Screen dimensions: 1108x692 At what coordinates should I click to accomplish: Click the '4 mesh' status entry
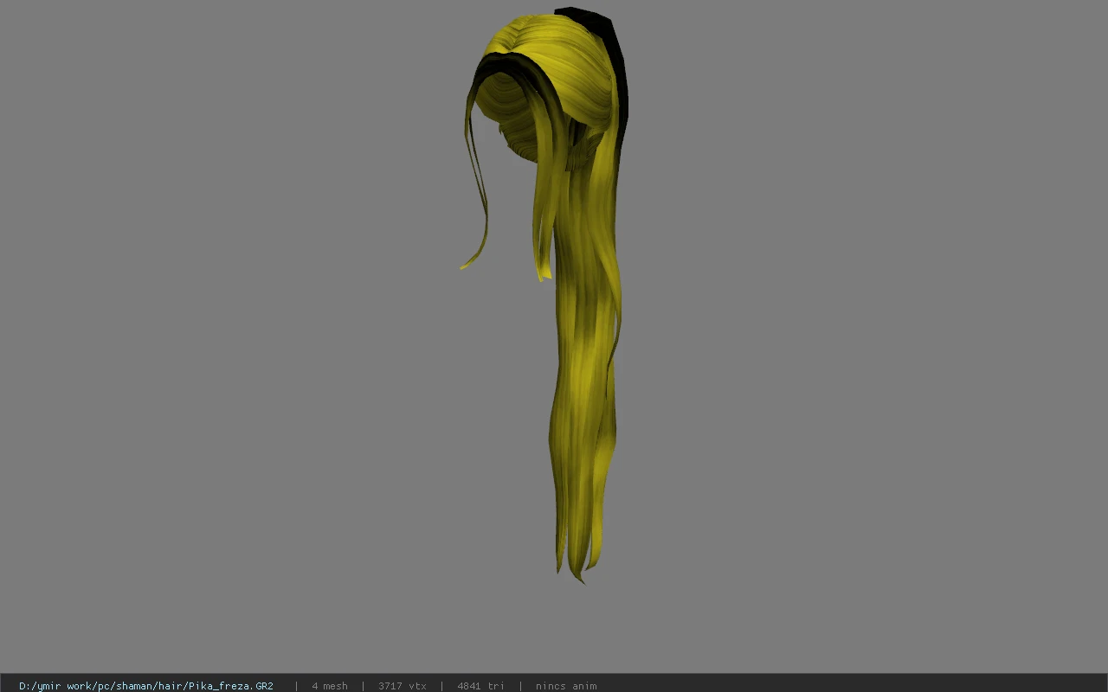(x=330, y=686)
